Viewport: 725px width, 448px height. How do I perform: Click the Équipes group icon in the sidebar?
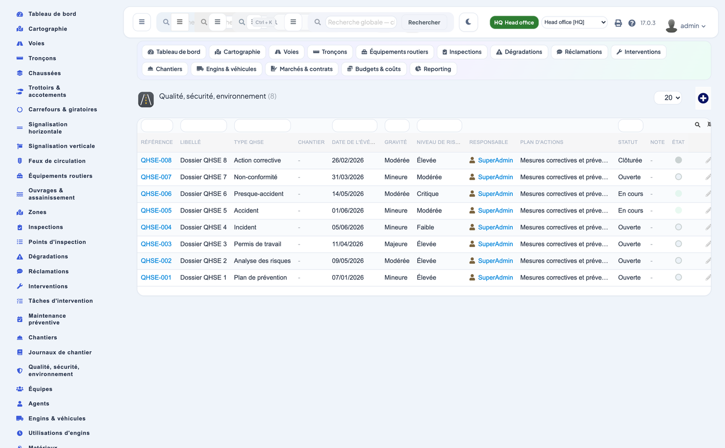tap(20, 389)
